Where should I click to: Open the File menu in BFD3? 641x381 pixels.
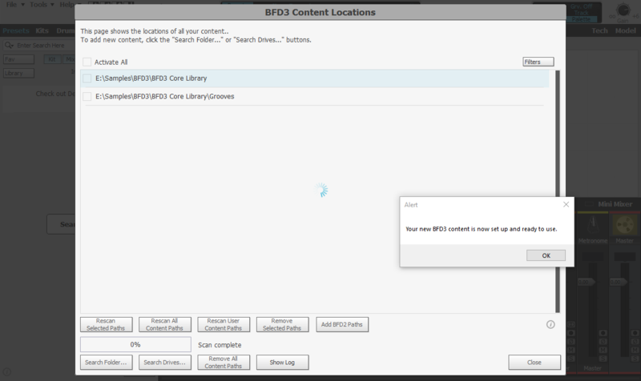pyautogui.click(x=15, y=5)
